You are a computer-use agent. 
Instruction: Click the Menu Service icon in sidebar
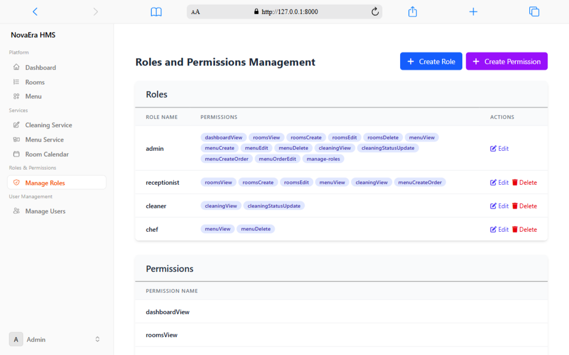16,139
